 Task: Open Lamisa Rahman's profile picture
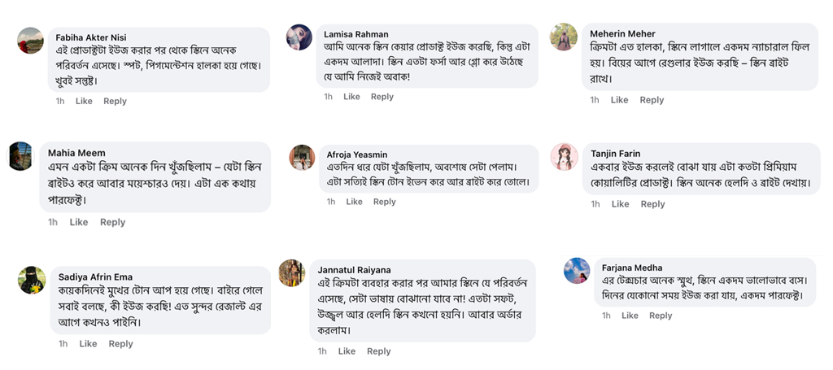pyautogui.click(x=299, y=37)
